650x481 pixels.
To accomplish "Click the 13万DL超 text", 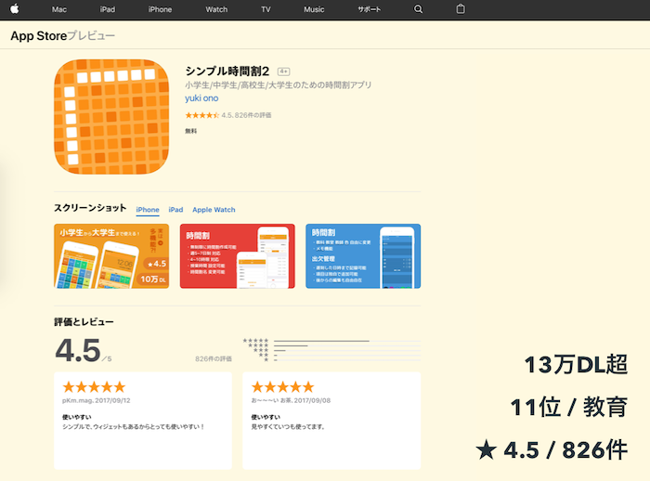I will 577,365.
